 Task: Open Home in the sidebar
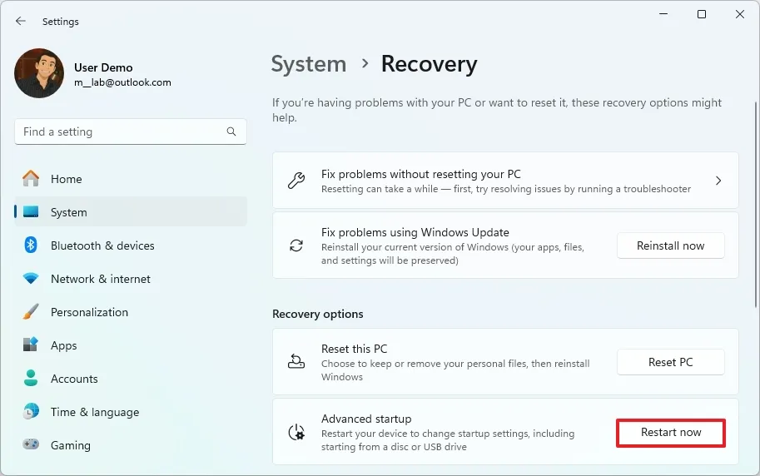[x=131, y=179]
